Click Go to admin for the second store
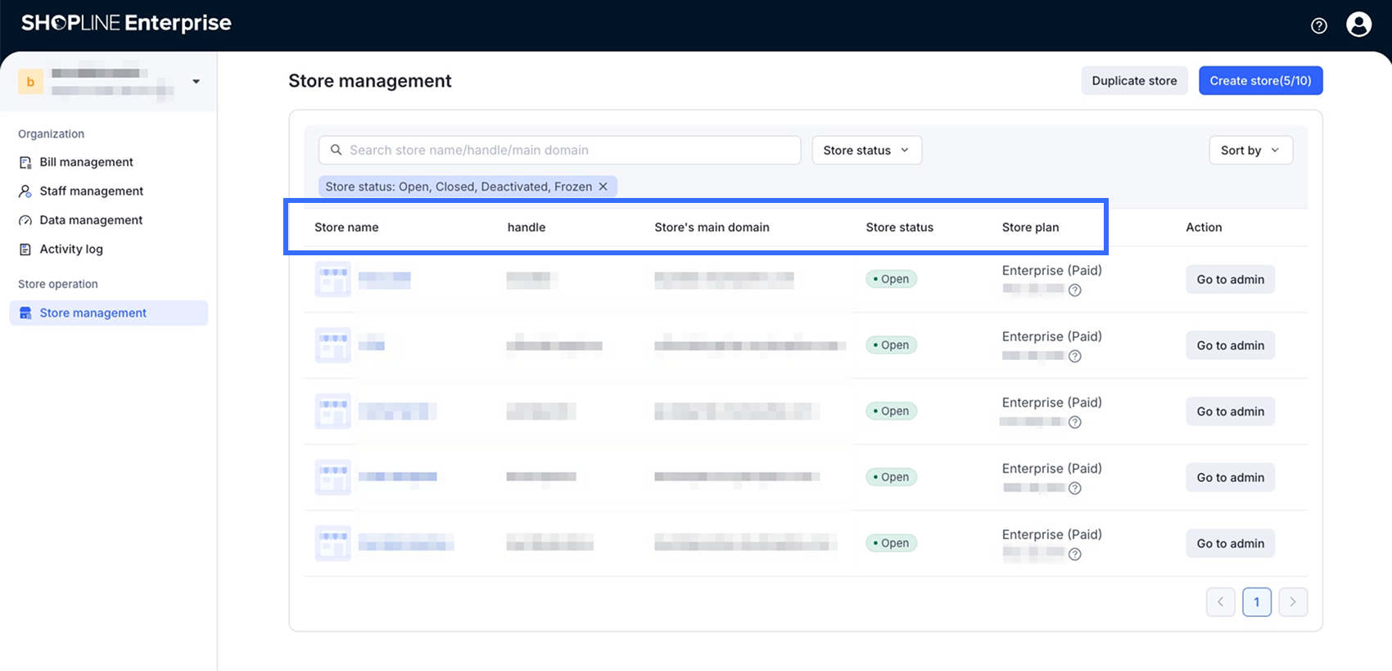Viewport: 1392px width, 671px height. [1230, 345]
